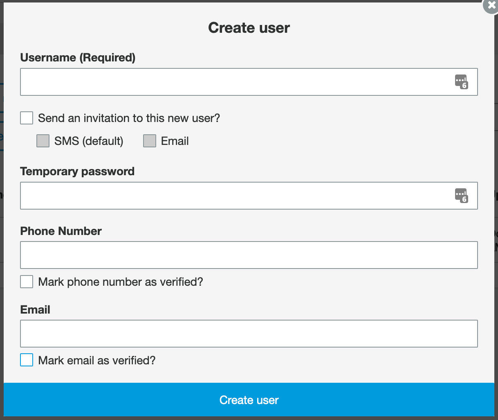Focus the Temporary password field
This screenshot has width=498, height=420.
click(x=249, y=196)
